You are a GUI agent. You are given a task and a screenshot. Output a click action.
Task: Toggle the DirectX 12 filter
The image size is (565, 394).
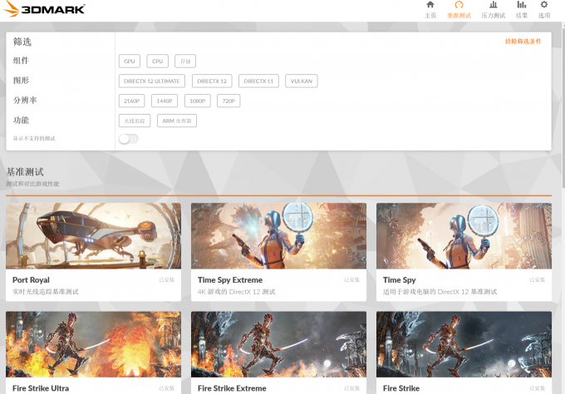pyautogui.click(x=212, y=81)
